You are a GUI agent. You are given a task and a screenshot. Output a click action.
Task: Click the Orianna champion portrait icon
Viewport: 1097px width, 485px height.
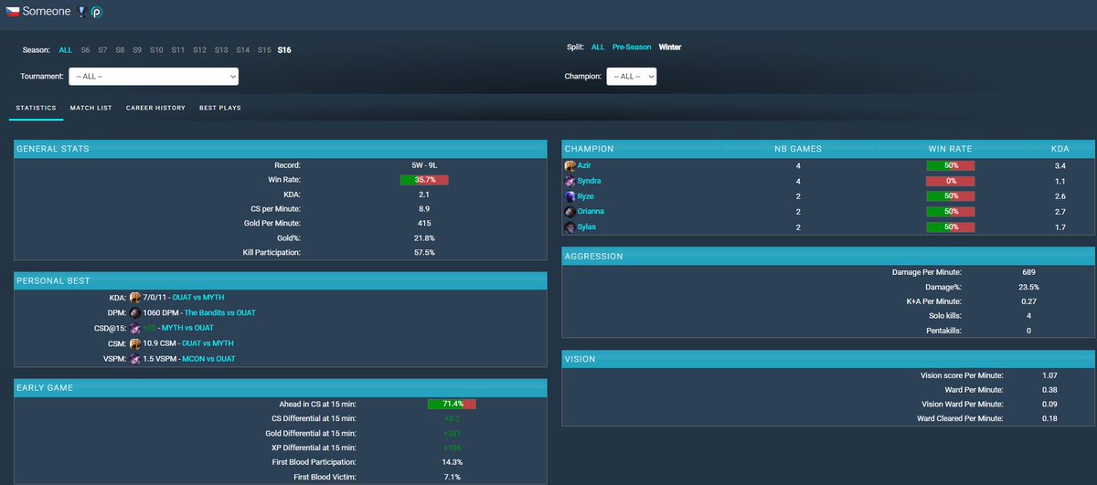[x=570, y=211]
